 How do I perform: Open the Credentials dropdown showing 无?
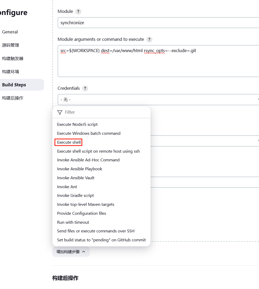[x=158, y=100]
